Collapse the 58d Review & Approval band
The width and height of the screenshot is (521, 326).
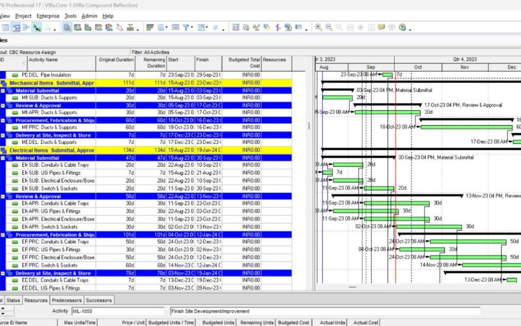(x=3, y=197)
